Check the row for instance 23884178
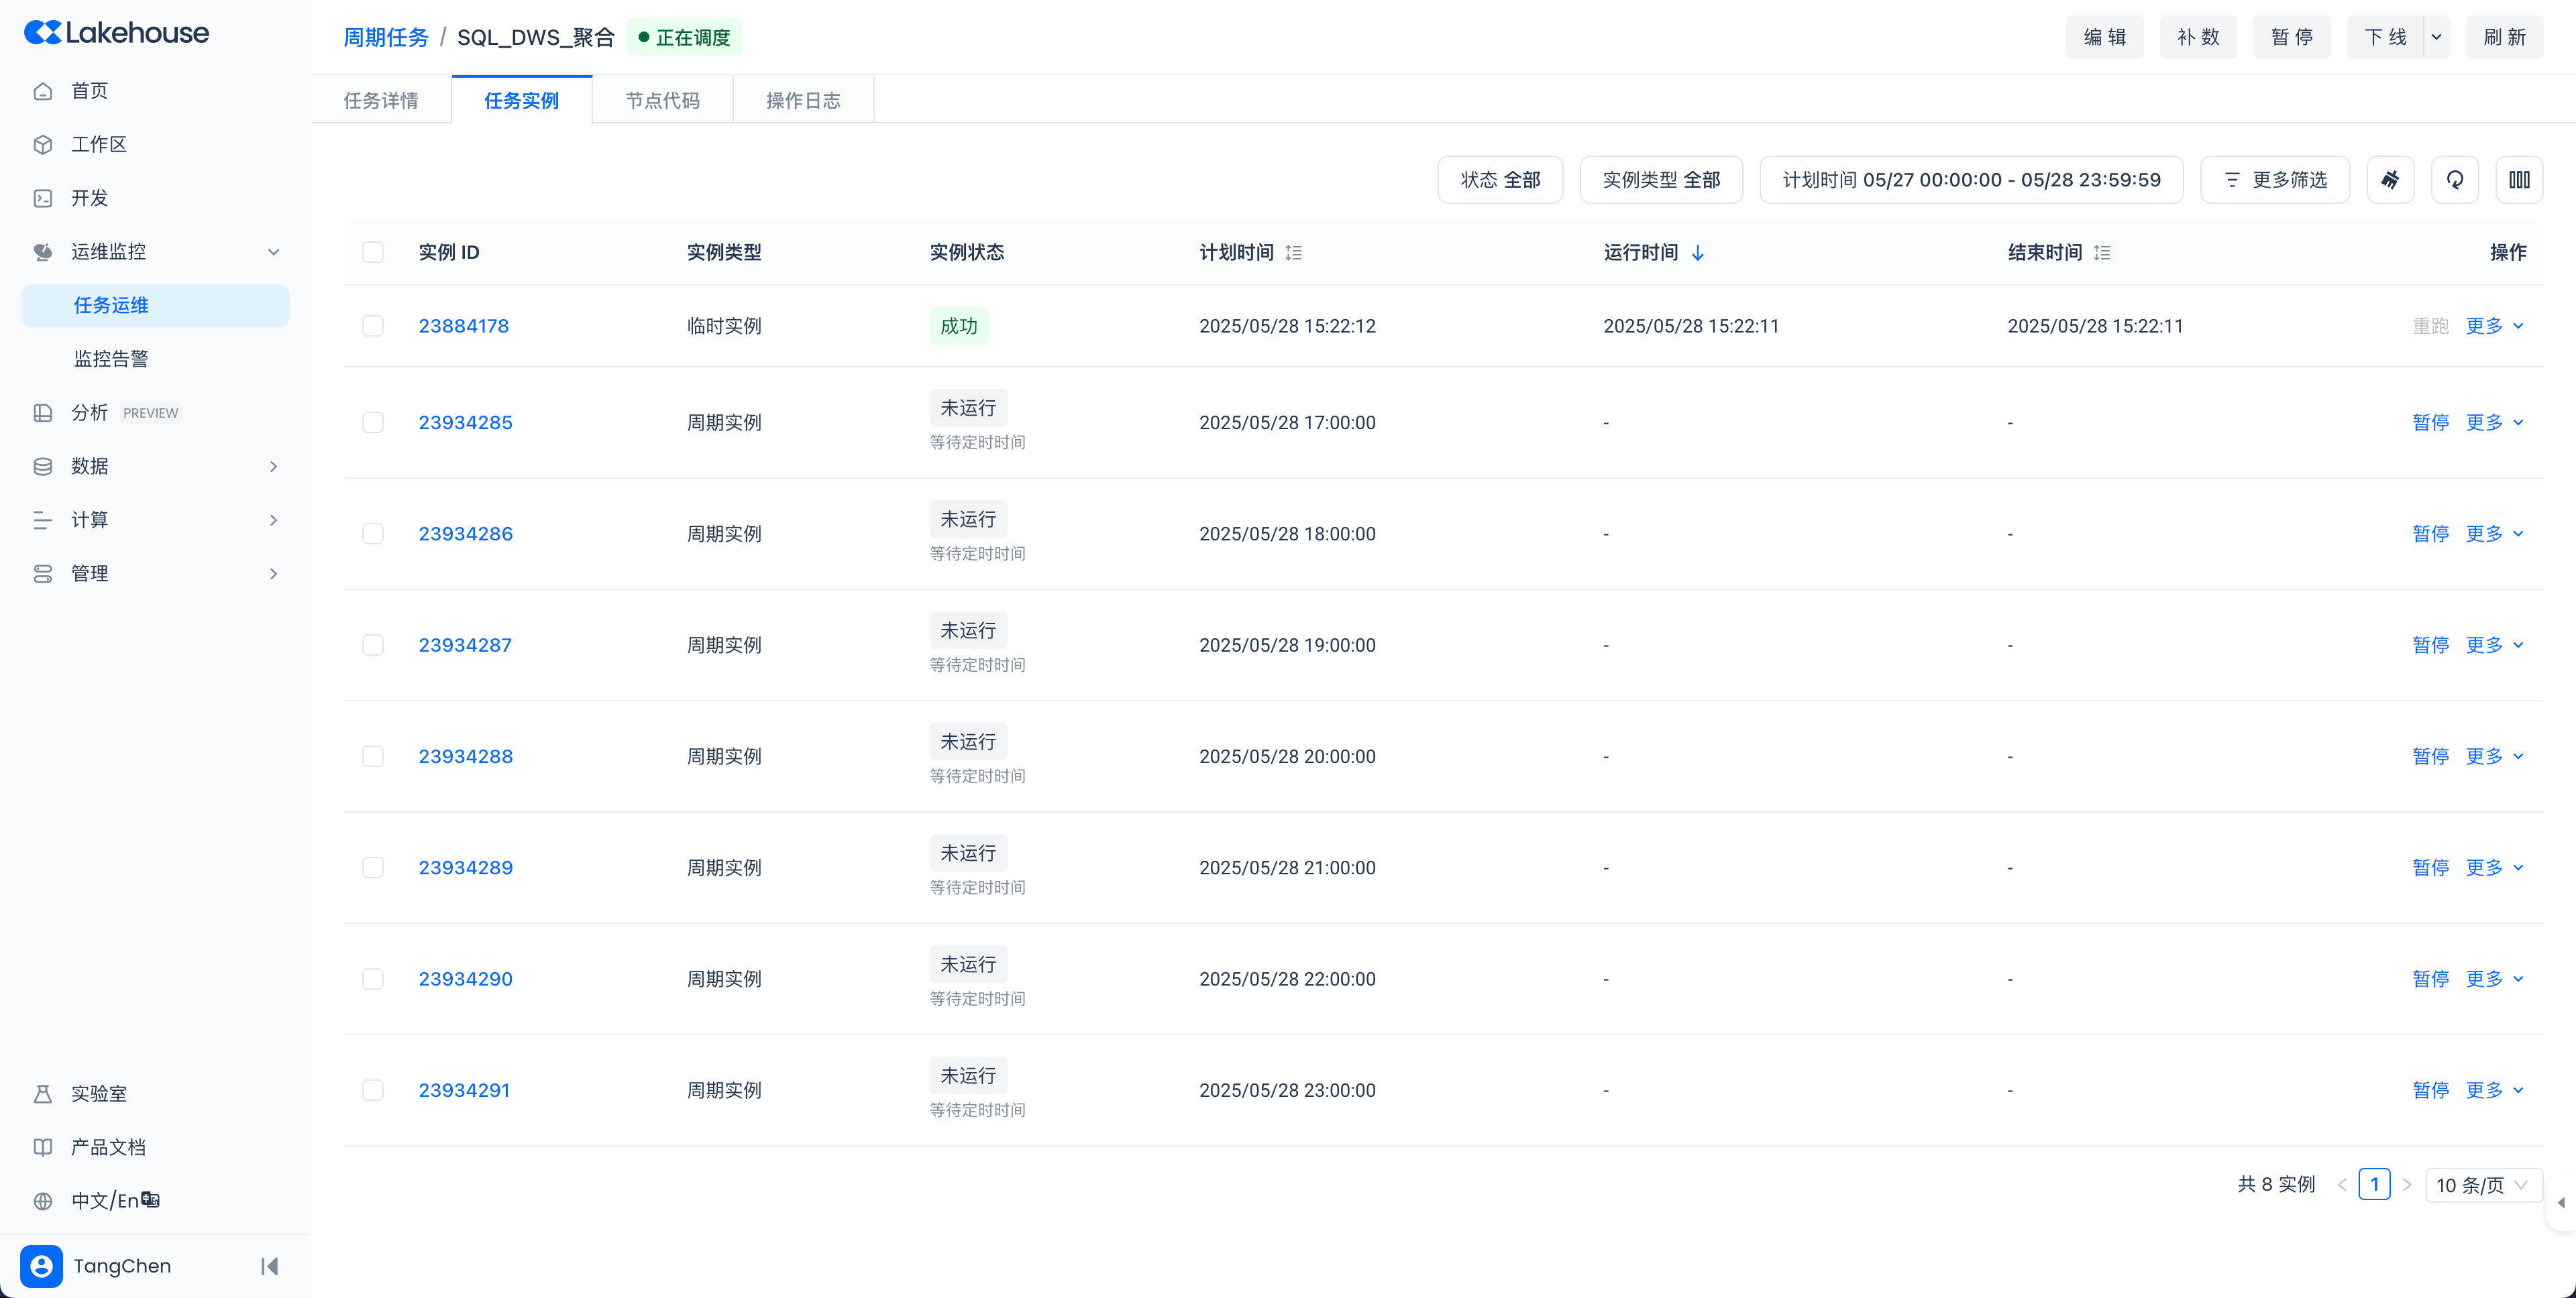Viewport: 2576px width, 1298px height. (373, 326)
